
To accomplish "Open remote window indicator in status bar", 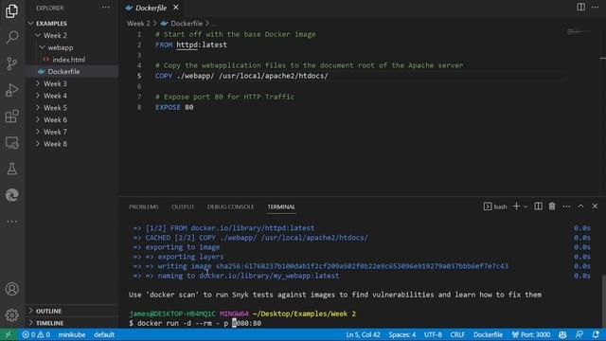I will 9,334.
